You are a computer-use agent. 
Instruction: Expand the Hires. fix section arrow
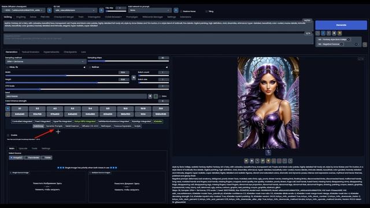[84, 67]
